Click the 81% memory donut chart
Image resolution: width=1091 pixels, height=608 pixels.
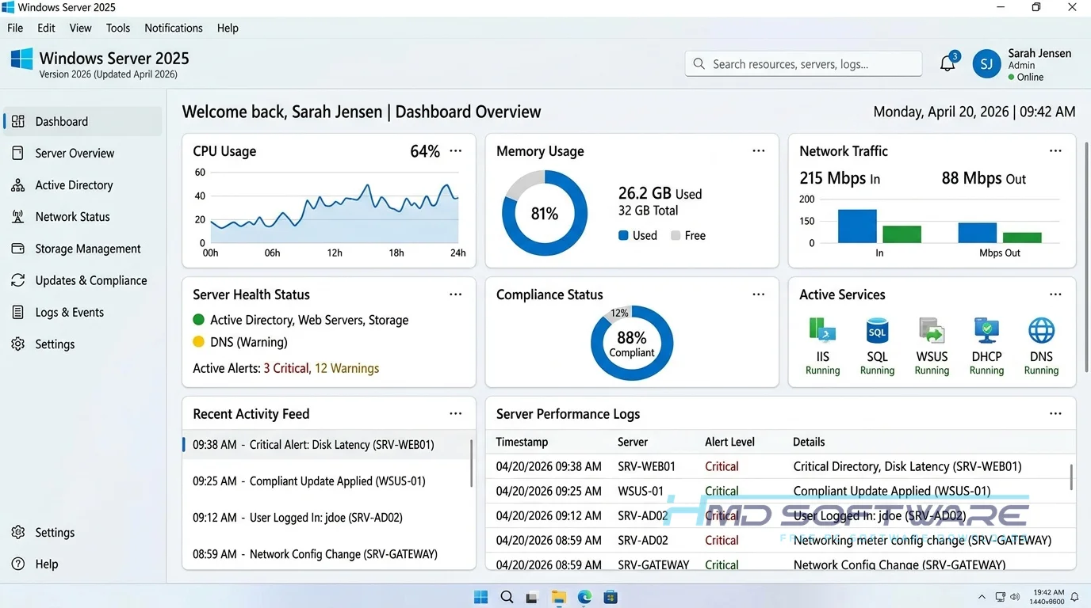coord(545,213)
